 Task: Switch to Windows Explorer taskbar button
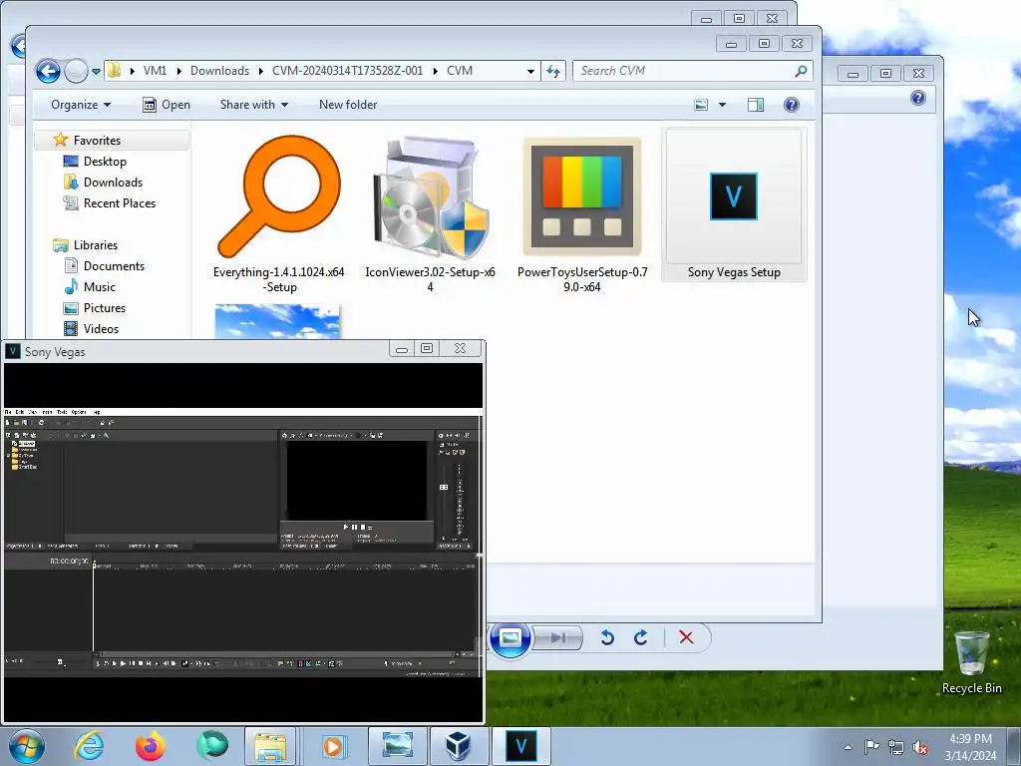(x=271, y=746)
